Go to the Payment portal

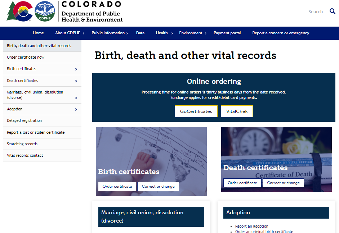(x=227, y=33)
